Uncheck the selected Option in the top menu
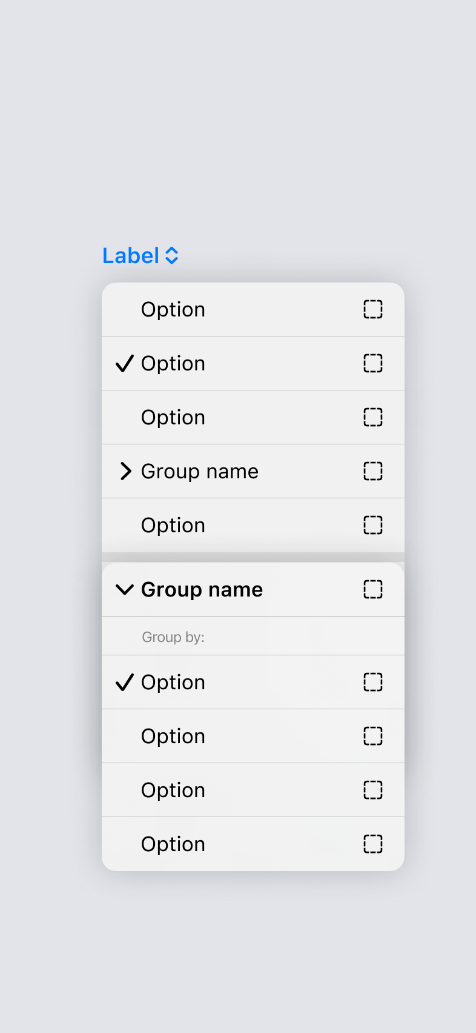476x1033 pixels. click(x=173, y=363)
